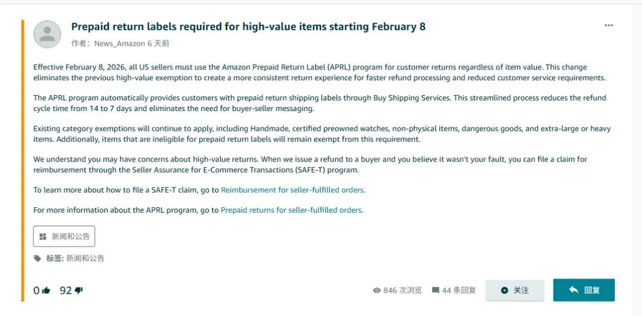Click the thumbs up icon

[46, 290]
